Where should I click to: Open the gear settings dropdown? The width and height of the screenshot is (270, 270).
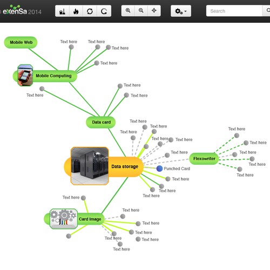[181, 11]
